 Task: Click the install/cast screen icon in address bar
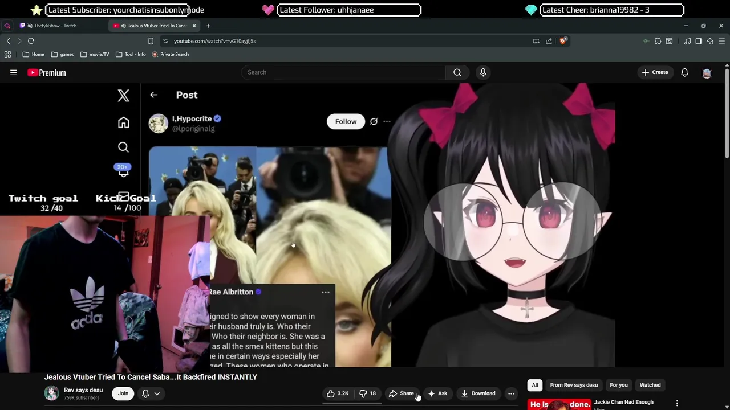[536, 41]
